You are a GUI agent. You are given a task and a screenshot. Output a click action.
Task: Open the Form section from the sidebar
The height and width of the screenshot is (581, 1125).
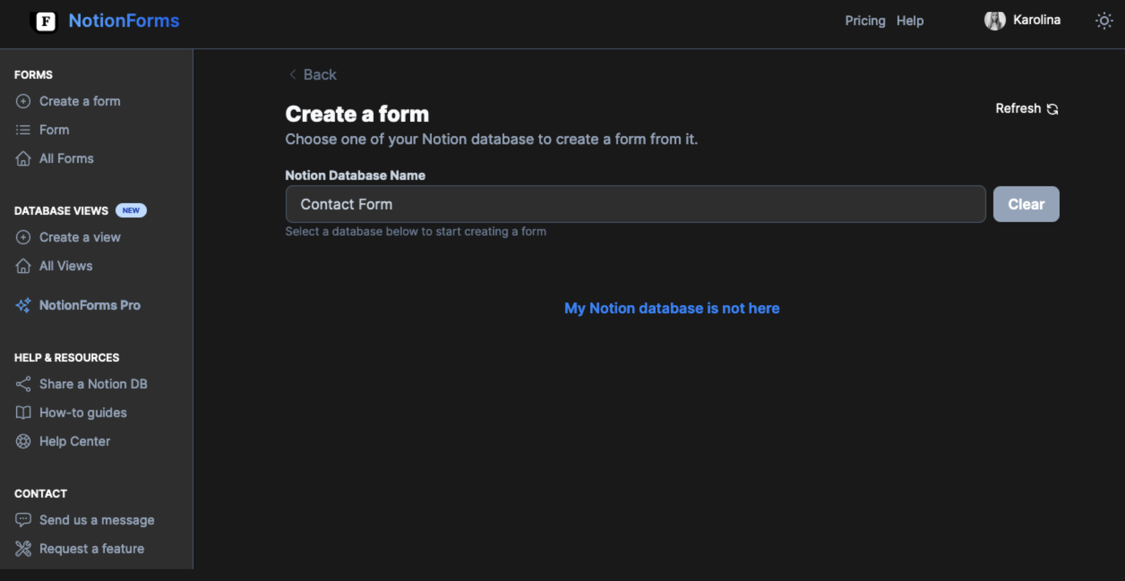pyautogui.click(x=53, y=130)
